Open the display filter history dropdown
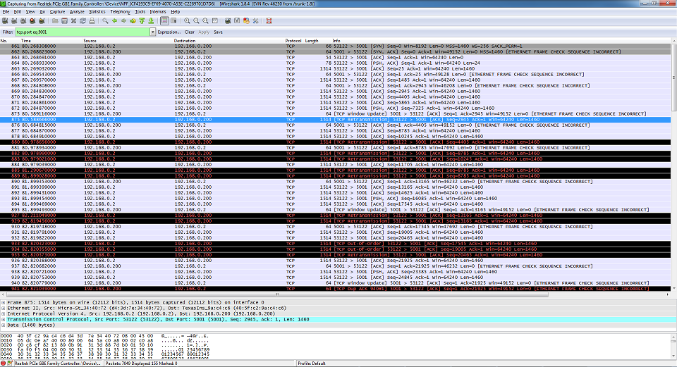Screen dimensions: 677x367 [x=152, y=32]
